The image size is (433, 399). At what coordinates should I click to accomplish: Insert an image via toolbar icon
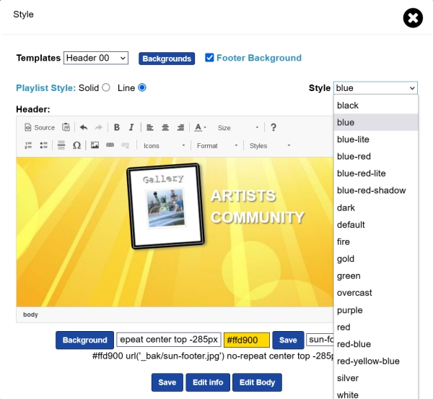(x=95, y=145)
